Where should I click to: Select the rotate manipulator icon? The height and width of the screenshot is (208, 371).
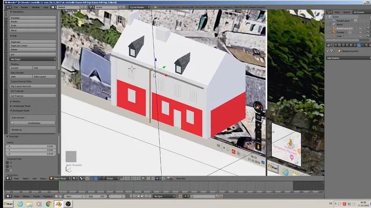pos(100,179)
